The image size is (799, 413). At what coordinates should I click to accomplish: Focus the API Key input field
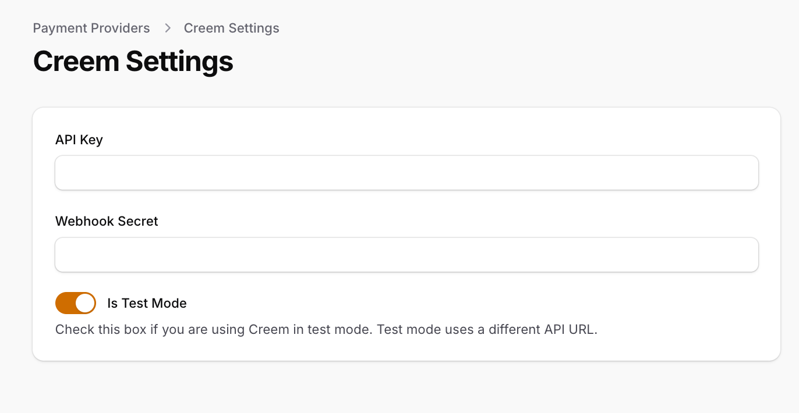(406, 173)
